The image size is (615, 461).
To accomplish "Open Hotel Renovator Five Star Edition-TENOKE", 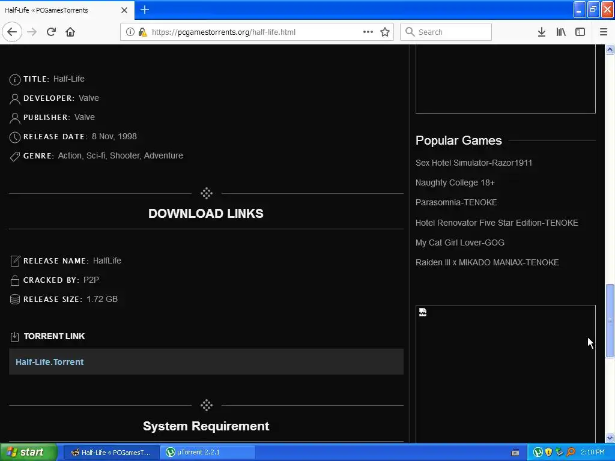I will [x=497, y=223].
